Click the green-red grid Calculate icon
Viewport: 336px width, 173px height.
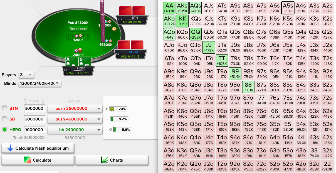pyautogui.click(x=28, y=160)
